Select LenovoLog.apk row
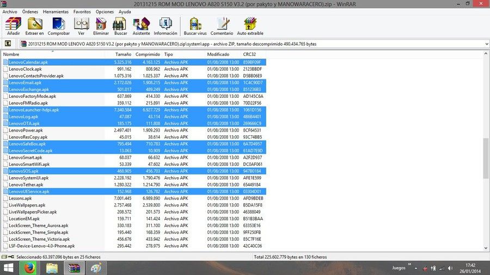 [134, 117]
